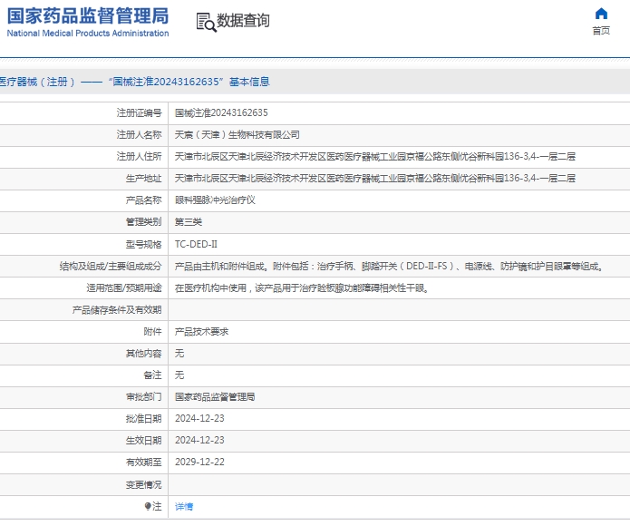The height and width of the screenshot is (526, 630).
Task: Click the 其他内容 value 无
Action: pos(179,353)
